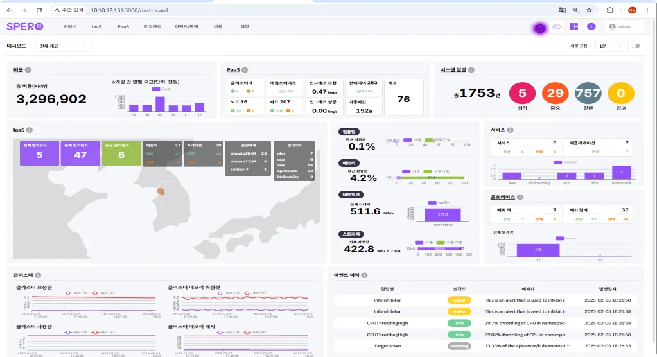Open the 비용 menu in top navigation
The width and height of the screenshot is (657, 357).
(218, 26)
